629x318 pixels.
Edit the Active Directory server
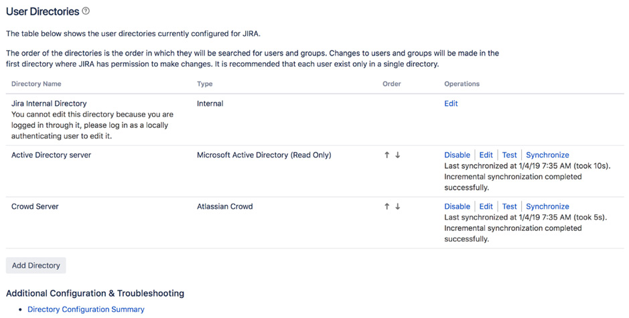pyautogui.click(x=486, y=155)
